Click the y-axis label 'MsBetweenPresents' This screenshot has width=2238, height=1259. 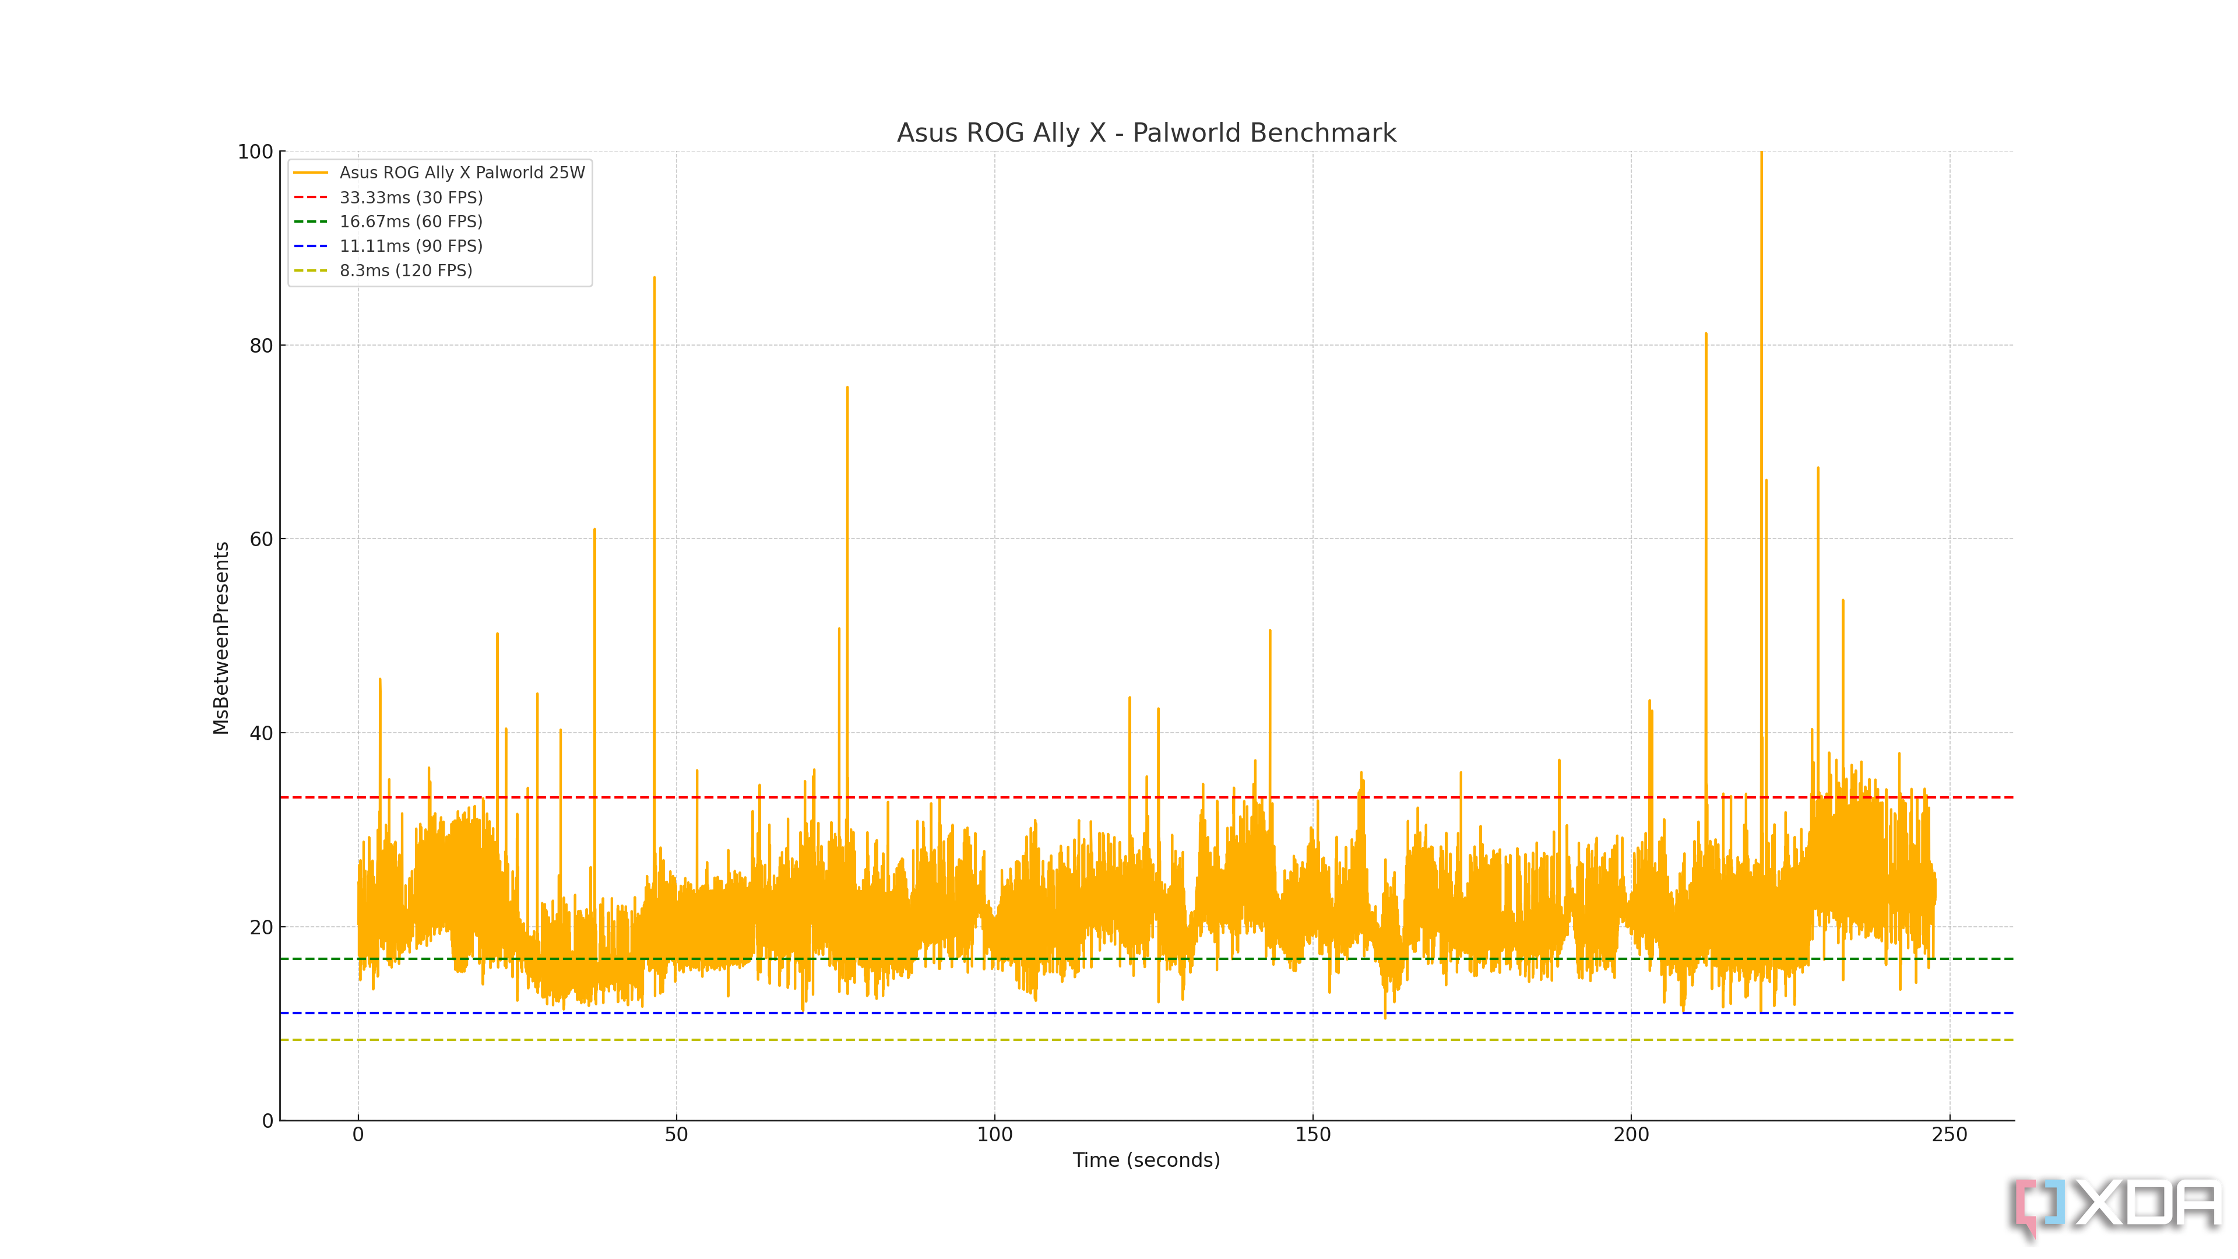(221, 638)
